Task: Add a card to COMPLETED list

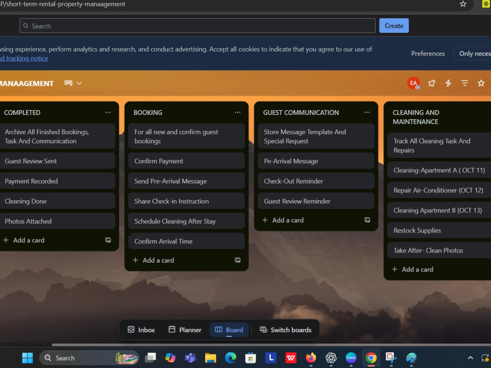Action: [x=24, y=240]
